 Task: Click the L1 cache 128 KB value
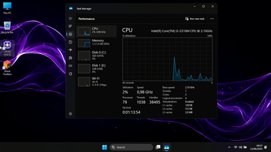click(188, 105)
